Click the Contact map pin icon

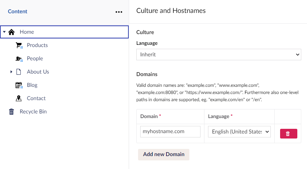click(19, 98)
